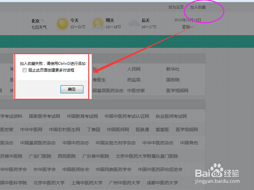254x190 pixels.
Task: Open the 上海中医药大学 link
Action: coord(87,183)
